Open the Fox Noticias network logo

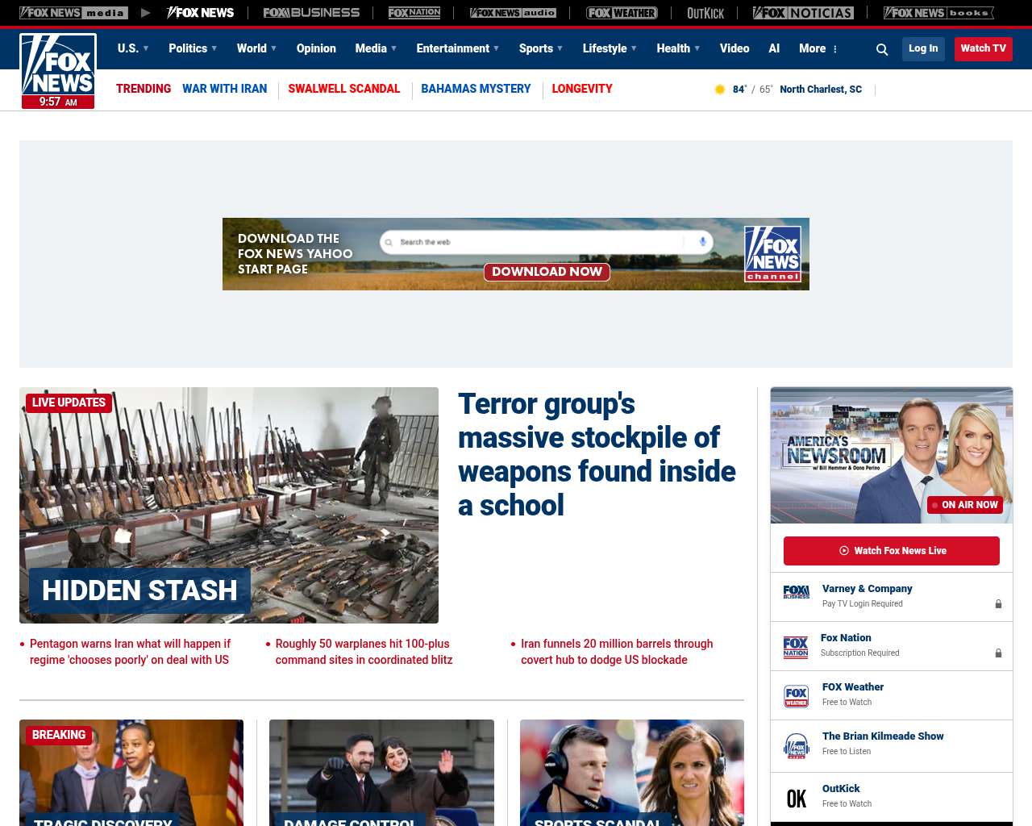click(803, 13)
